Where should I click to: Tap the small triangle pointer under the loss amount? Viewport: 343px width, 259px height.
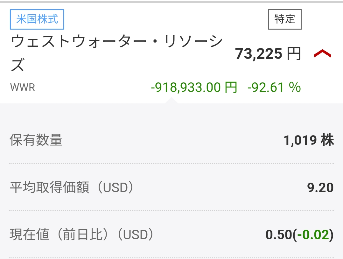click(x=171, y=100)
